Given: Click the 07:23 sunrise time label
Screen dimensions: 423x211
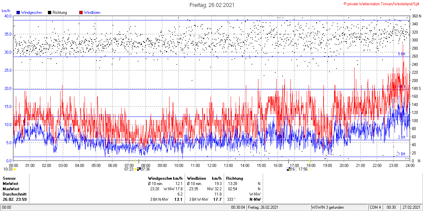Looking at the screenshot, I should 129,170.
